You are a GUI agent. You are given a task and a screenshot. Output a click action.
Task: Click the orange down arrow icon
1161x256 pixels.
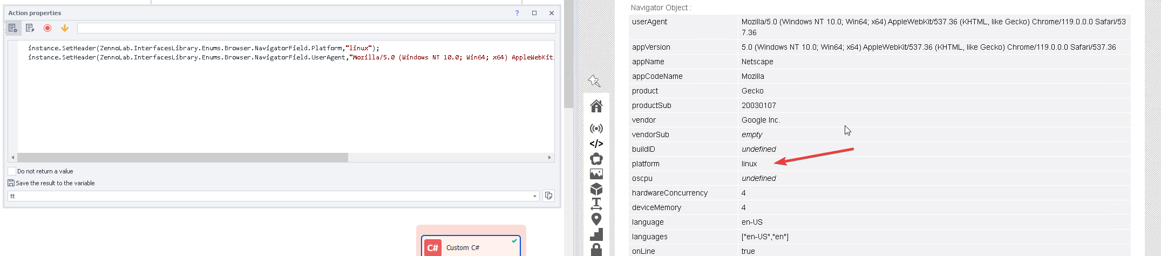(65, 28)
